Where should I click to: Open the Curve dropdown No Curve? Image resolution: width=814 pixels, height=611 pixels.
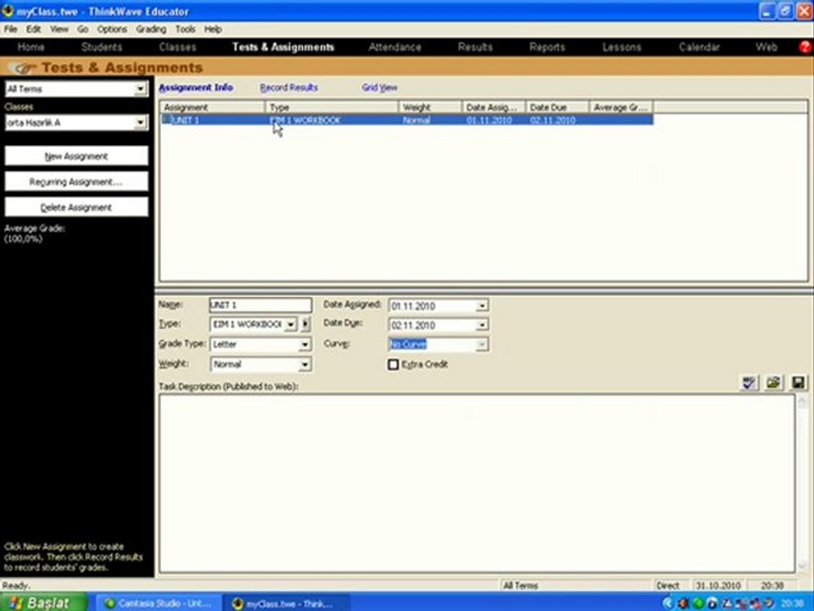pos(482,344)
